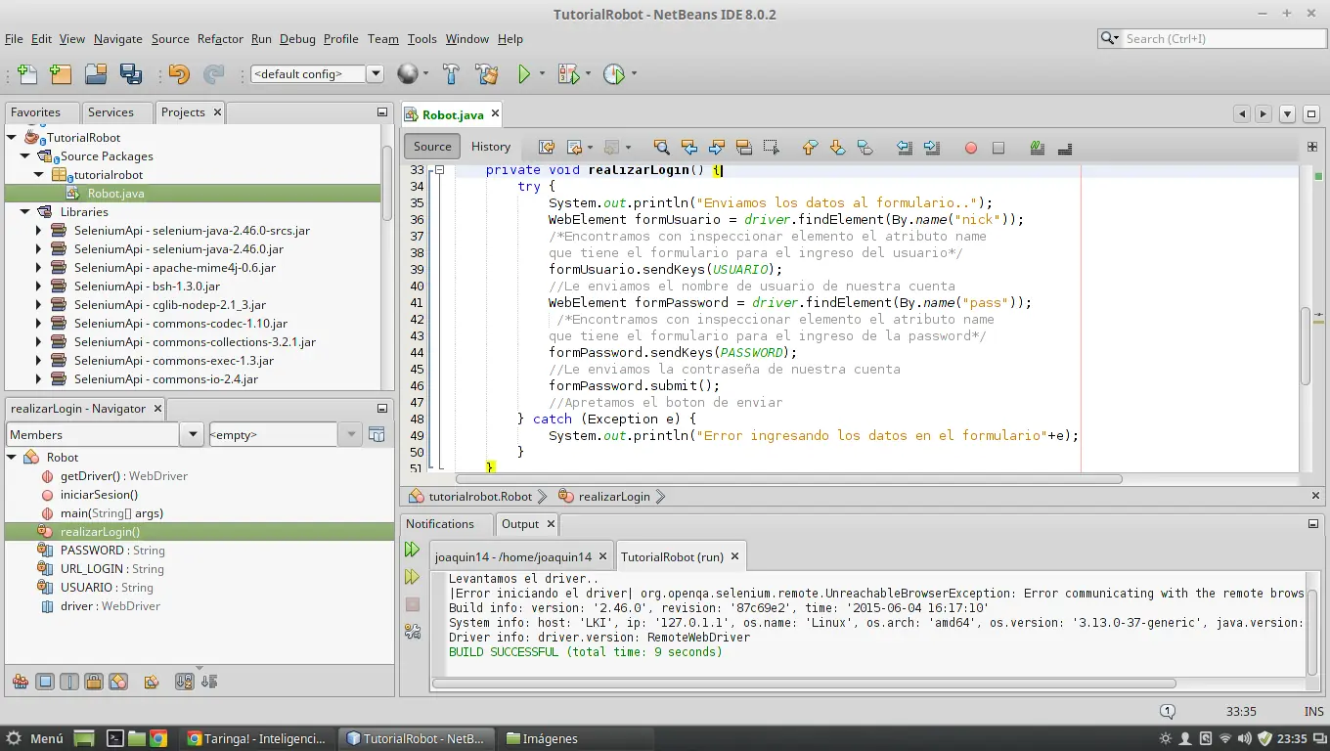Run the project with the green play icon
This screenshot has height=751, width=1330.
(524, 73)
